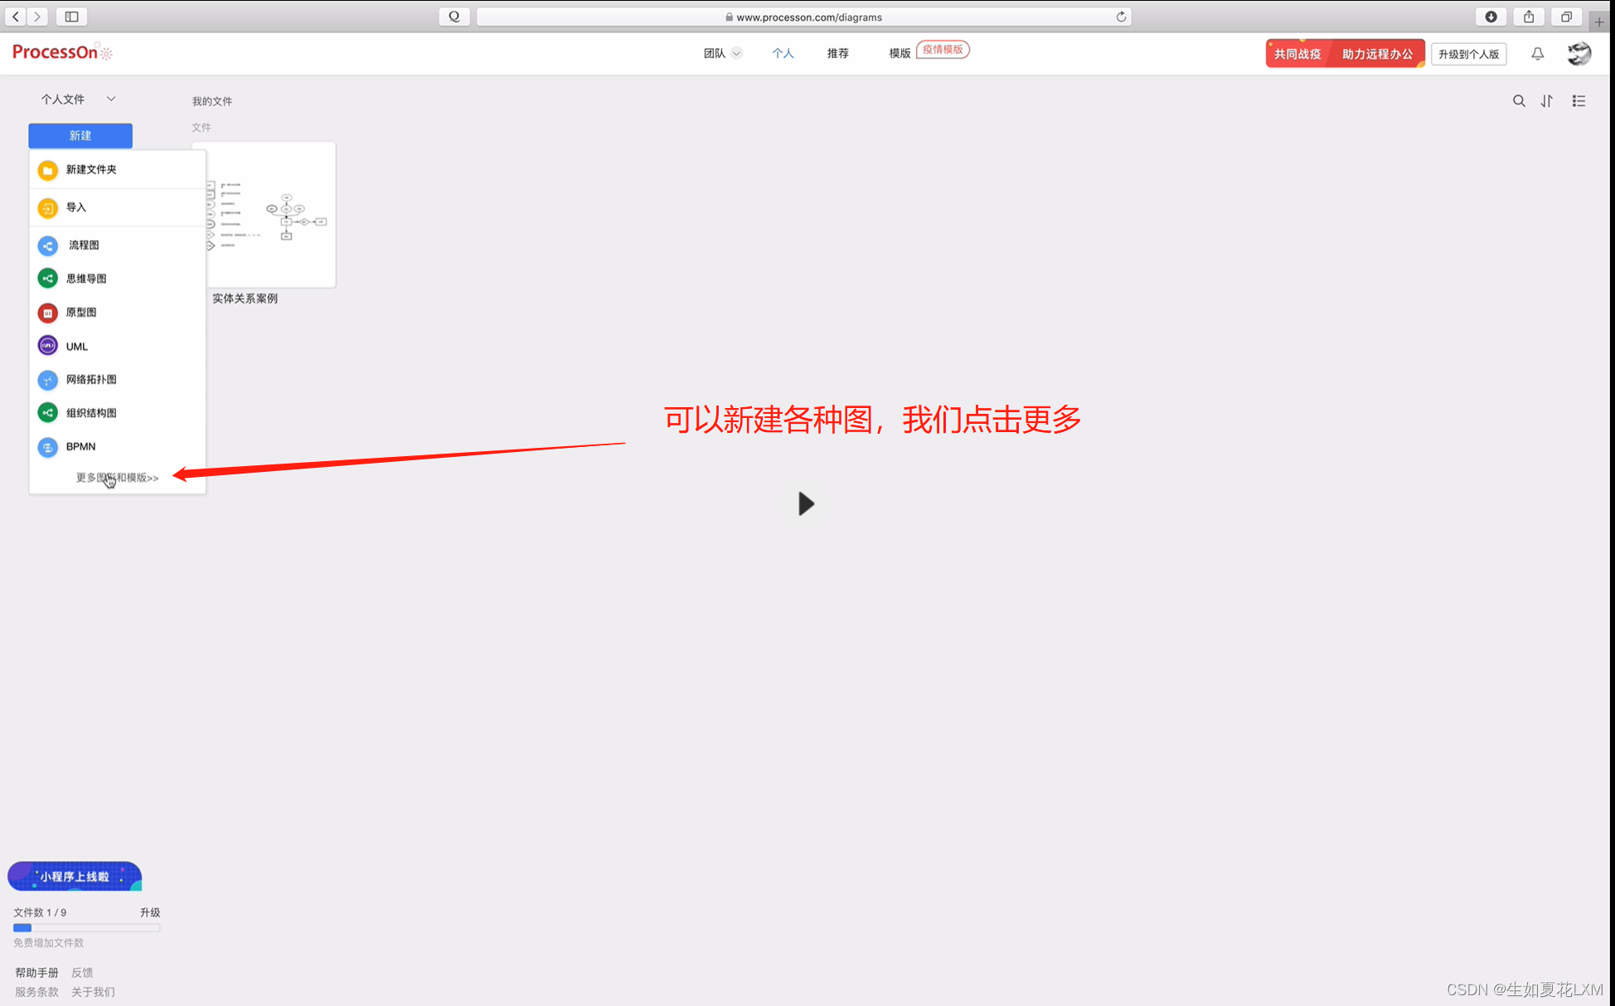Select the mind map (思维导图) icon

point(48,279)
